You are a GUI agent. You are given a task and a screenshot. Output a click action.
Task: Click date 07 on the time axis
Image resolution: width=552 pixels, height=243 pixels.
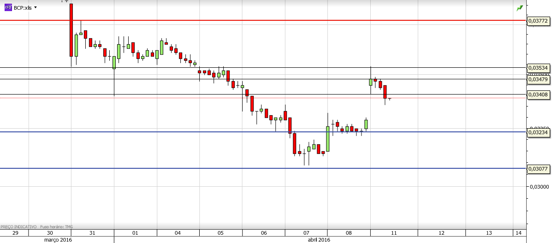(x=306, y=233)
